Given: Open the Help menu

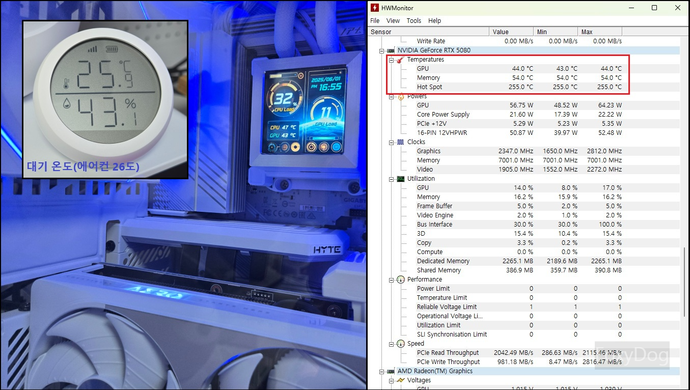Looking at the screenshot, I should point(435,21).
